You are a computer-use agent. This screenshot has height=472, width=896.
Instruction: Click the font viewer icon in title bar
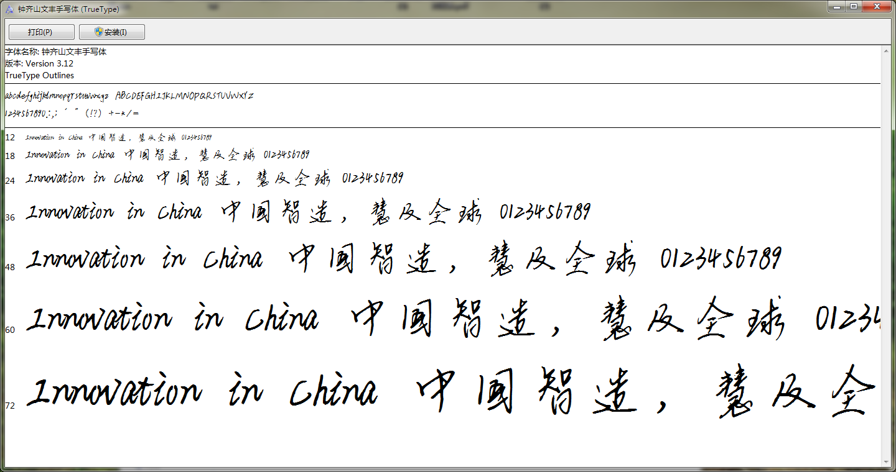(x=9, y=9)
